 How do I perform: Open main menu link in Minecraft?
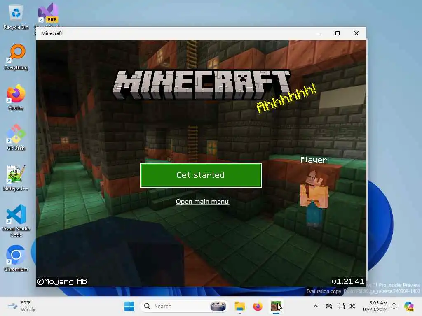[x=202, y=202]
